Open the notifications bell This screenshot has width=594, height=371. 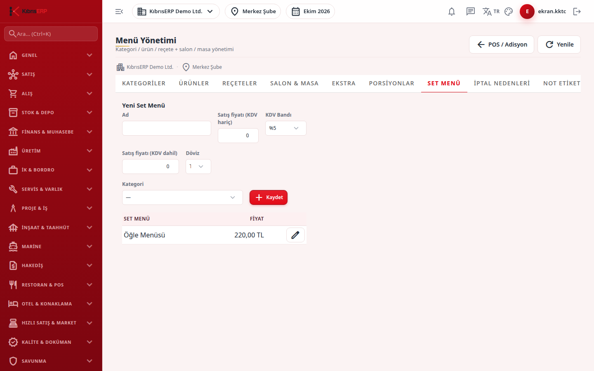[x=452, y=12]
